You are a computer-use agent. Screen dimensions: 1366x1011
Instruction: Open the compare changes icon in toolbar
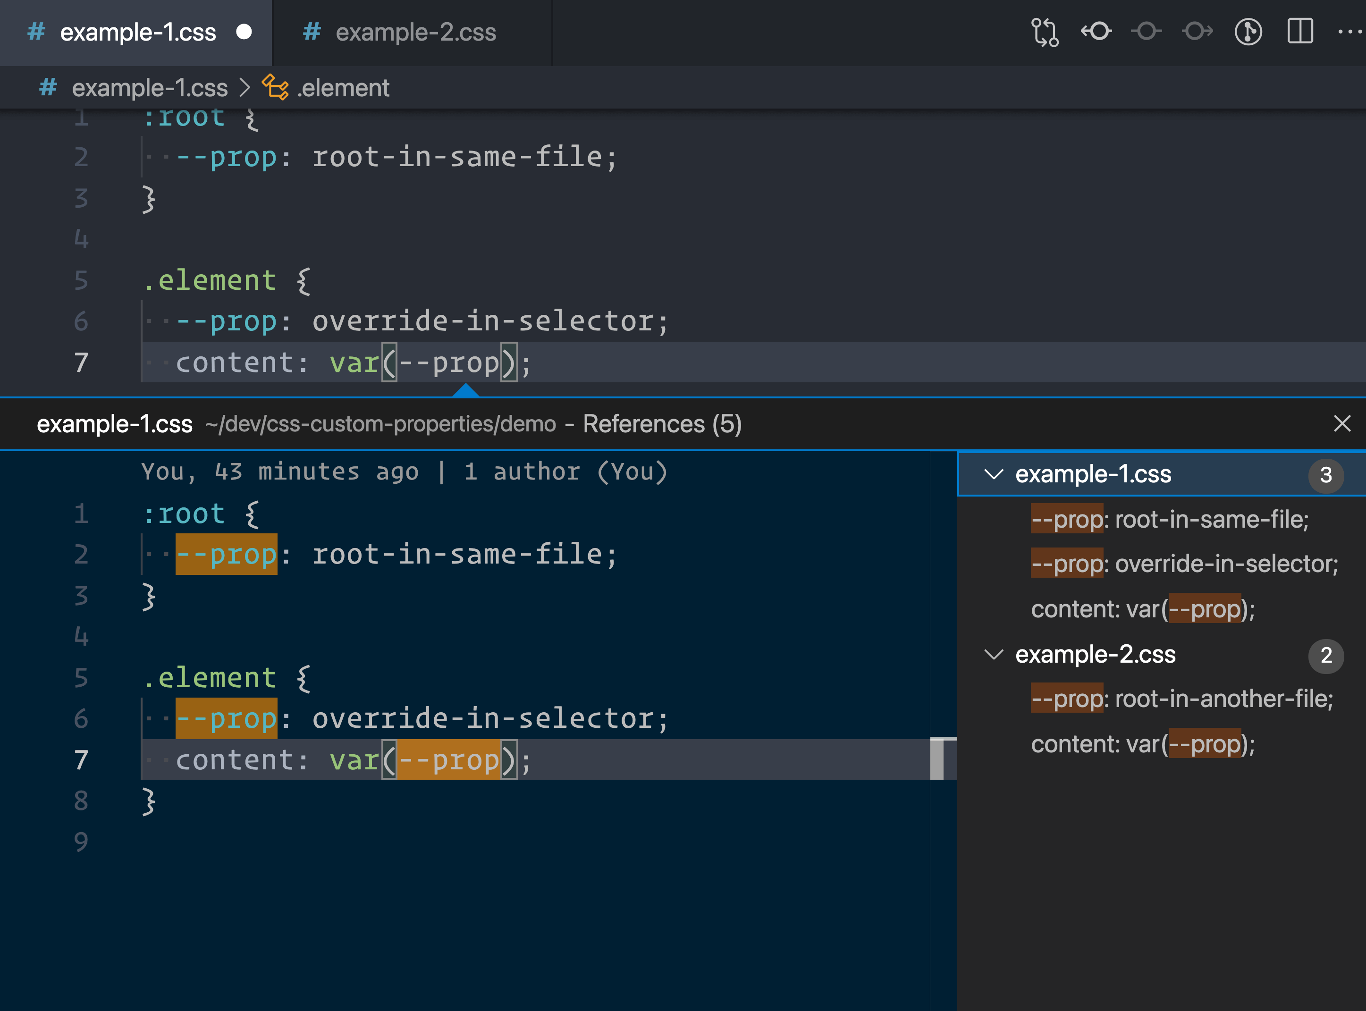1045,32
